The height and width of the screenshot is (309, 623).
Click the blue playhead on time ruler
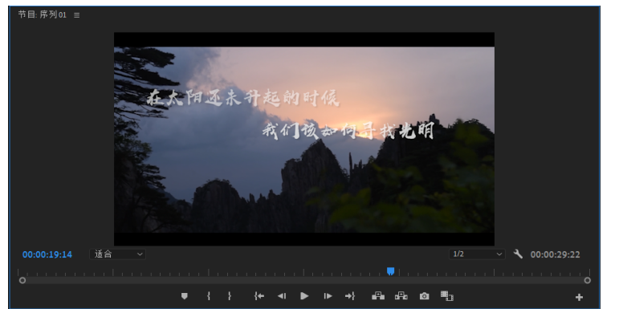point(390,271)
